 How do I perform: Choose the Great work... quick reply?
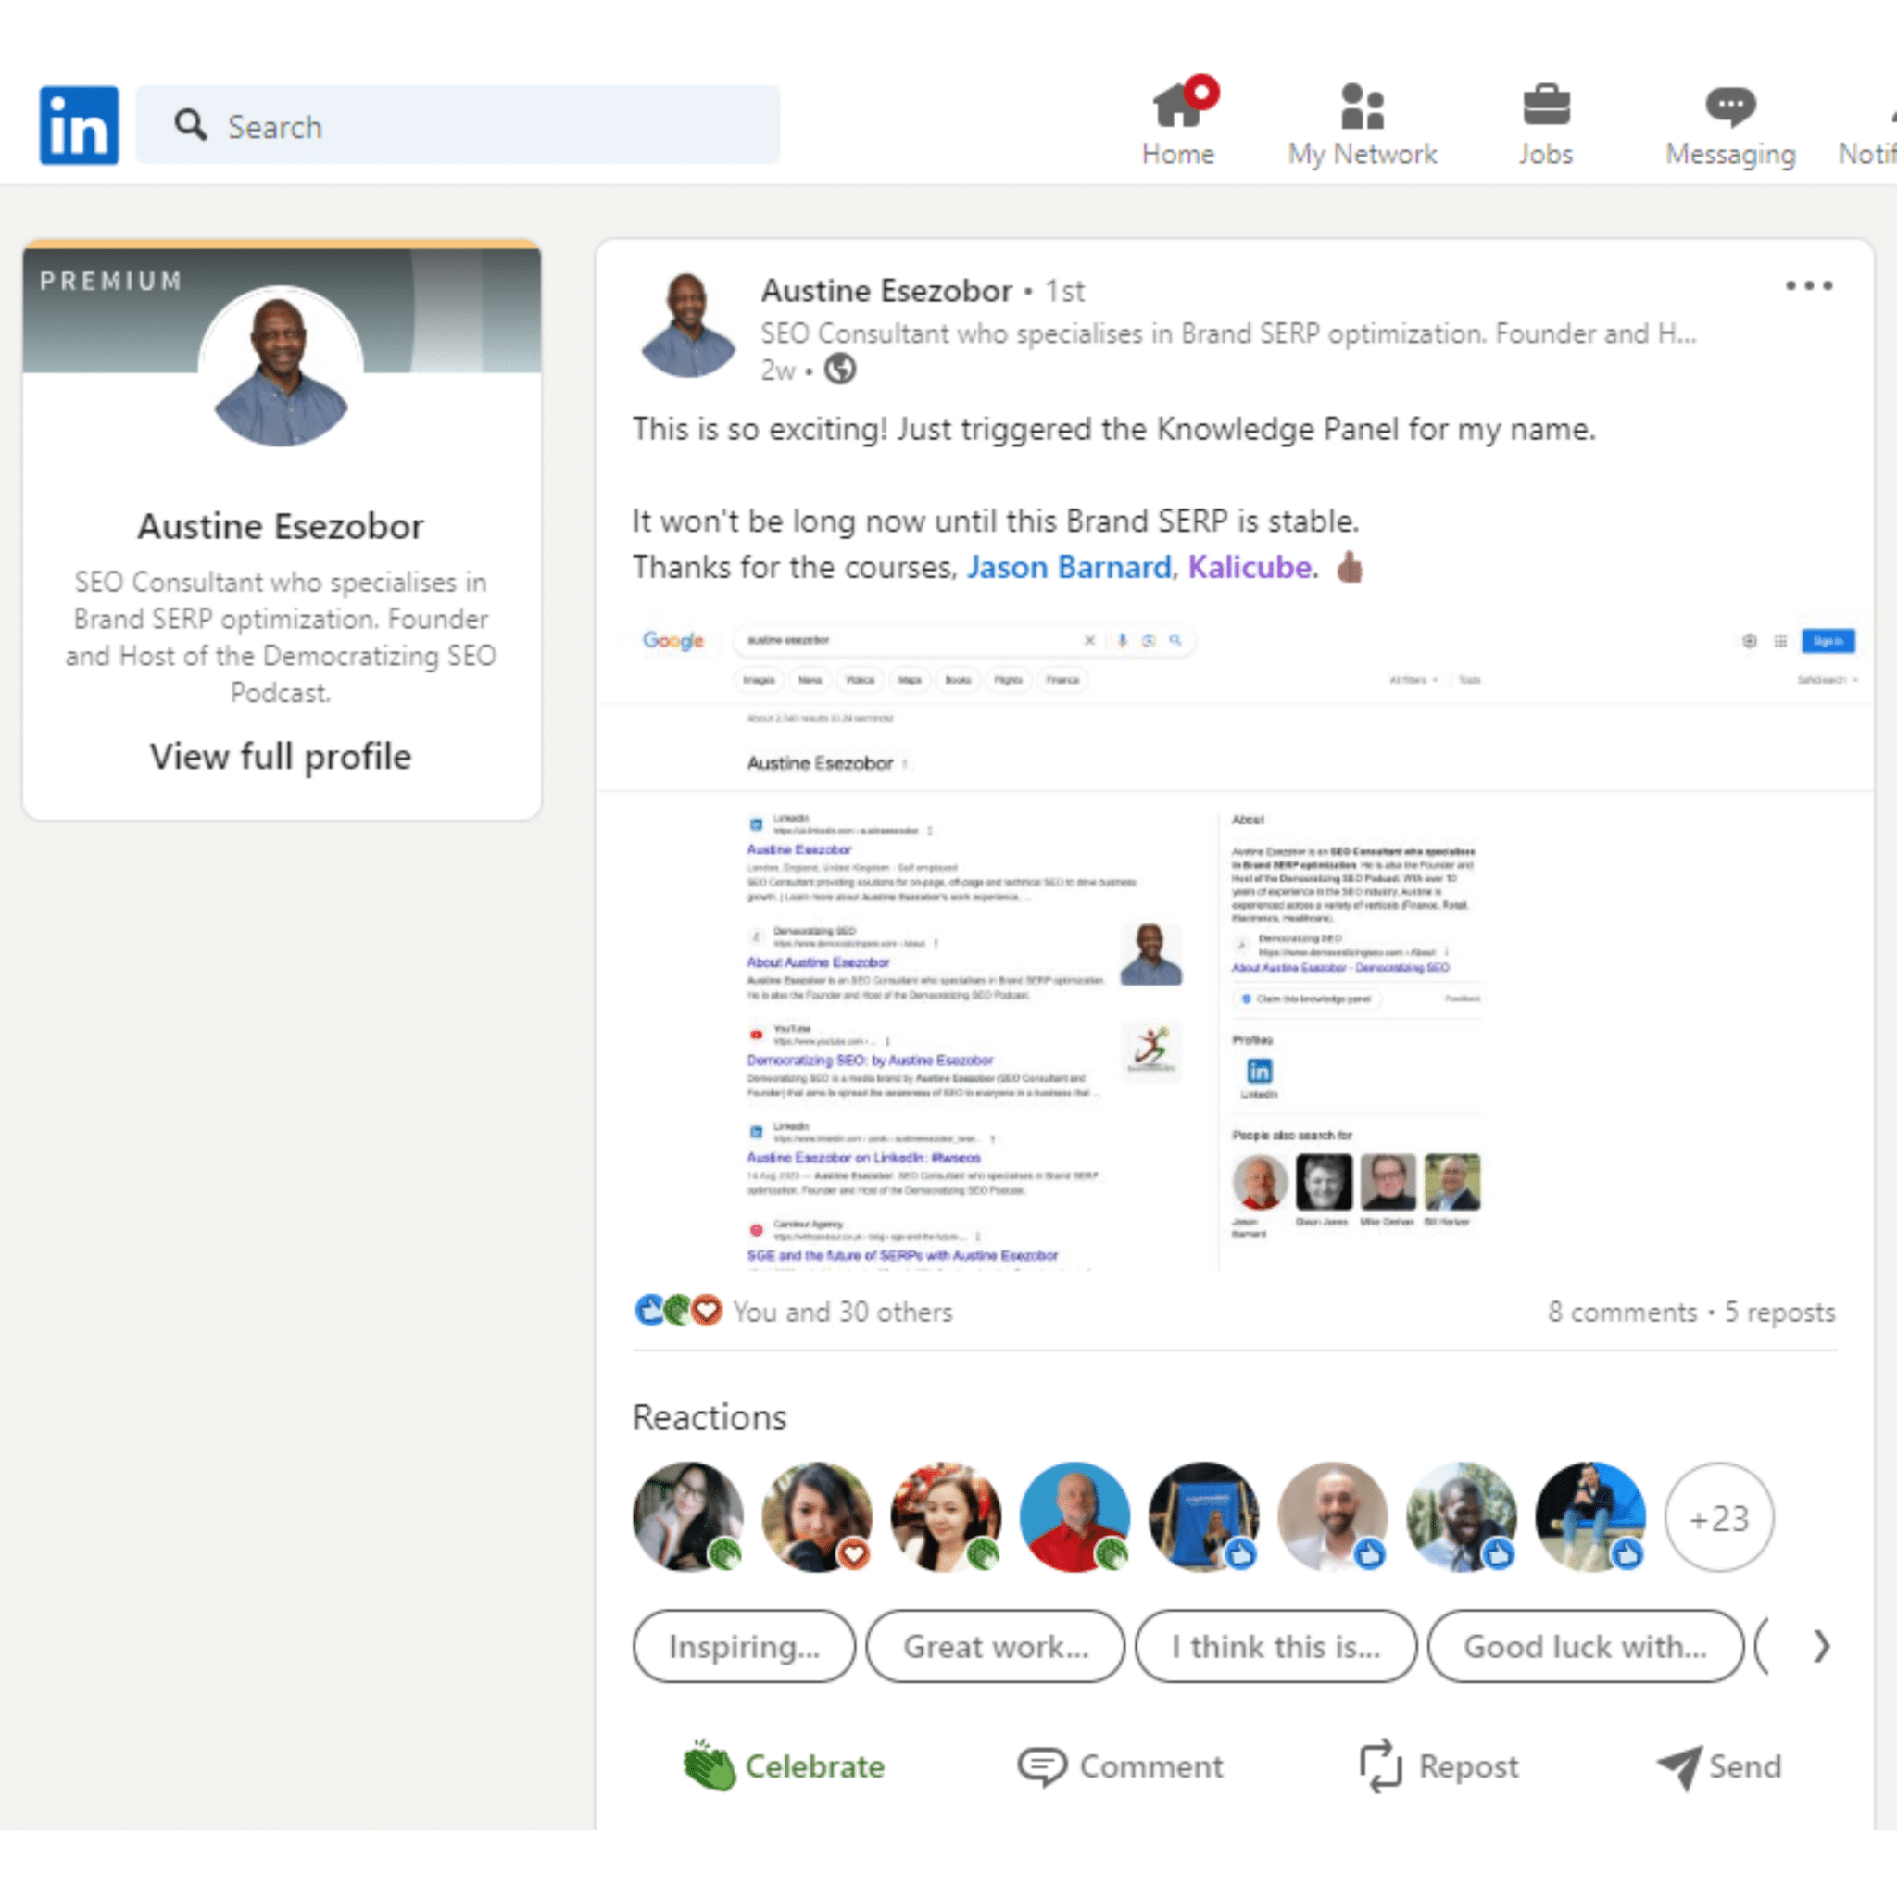(996, 1646)
